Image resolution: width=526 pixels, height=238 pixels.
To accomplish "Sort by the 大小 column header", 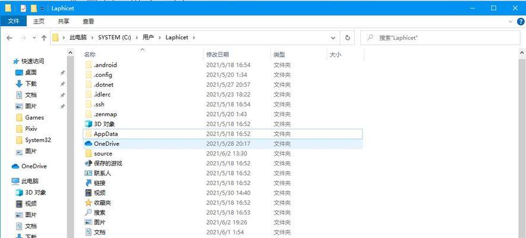I will click(335, 54).
